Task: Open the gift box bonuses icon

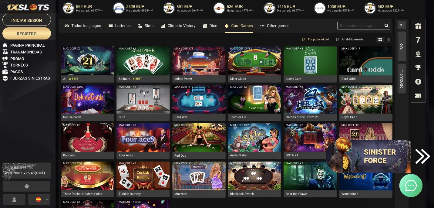Action: 418,26
